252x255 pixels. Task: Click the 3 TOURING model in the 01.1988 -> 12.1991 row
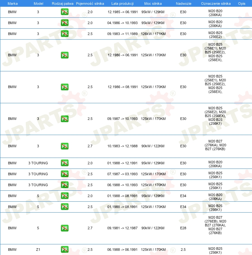[38, 163]
